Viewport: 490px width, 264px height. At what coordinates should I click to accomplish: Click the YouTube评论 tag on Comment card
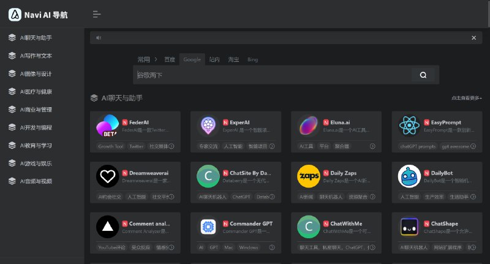[x=111, y=247]
